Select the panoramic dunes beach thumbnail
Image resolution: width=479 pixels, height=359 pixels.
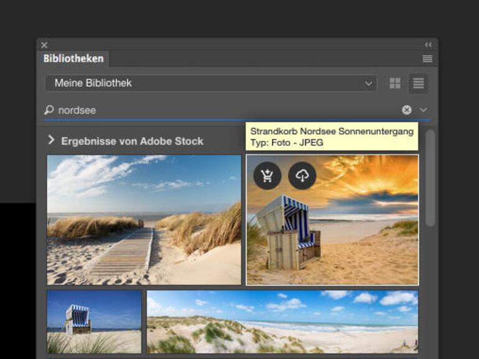[x=282, y=322]
